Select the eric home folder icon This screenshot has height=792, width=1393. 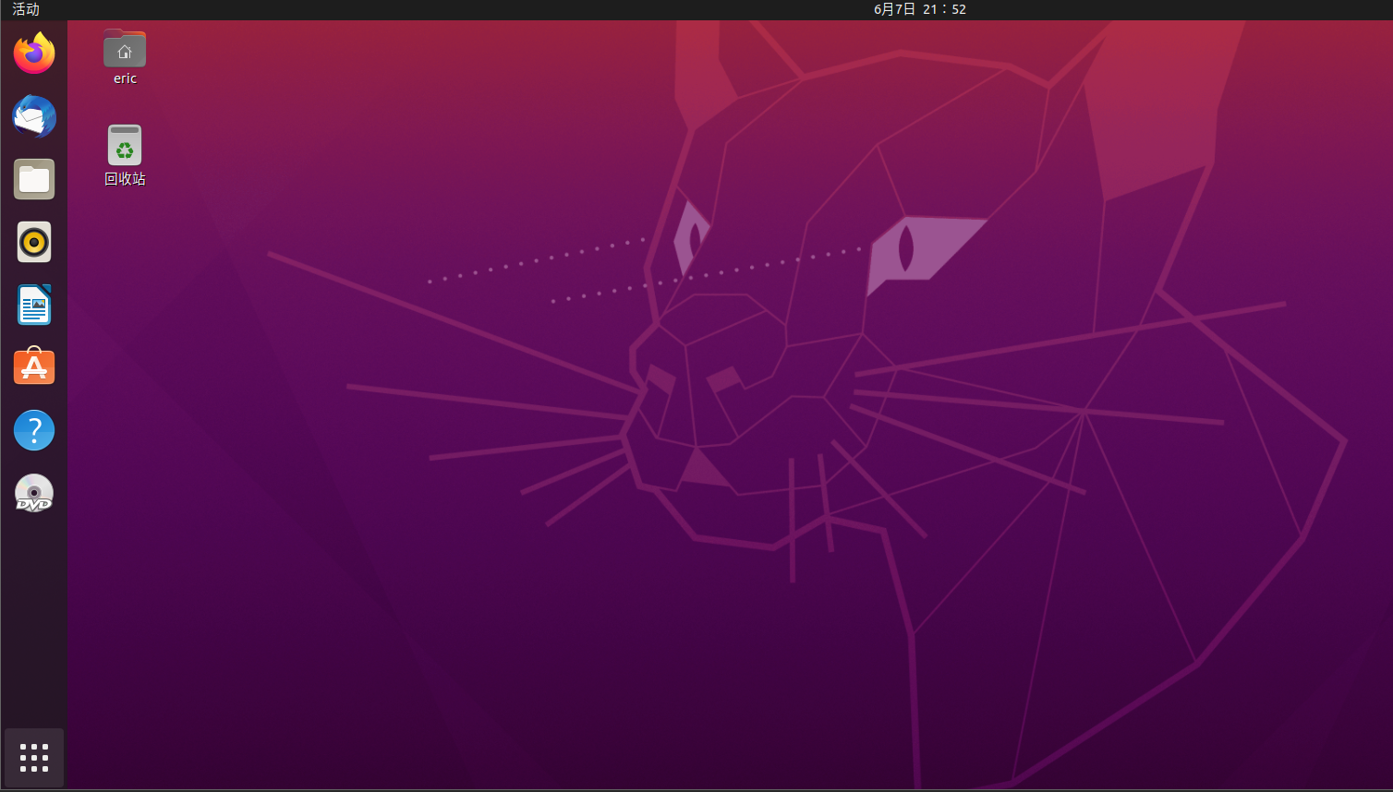pos(125,48)
